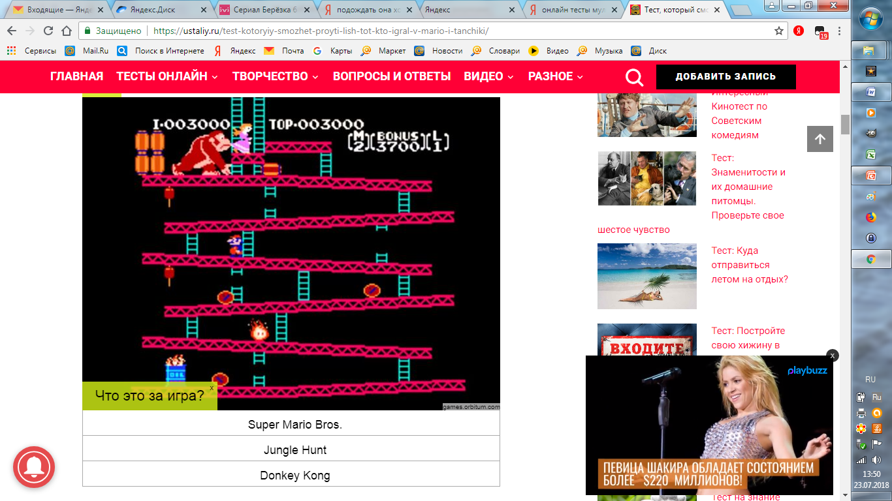Open Excel from the taskbar
This screenshot has height=501, width=892.
(x=870, y=155)
